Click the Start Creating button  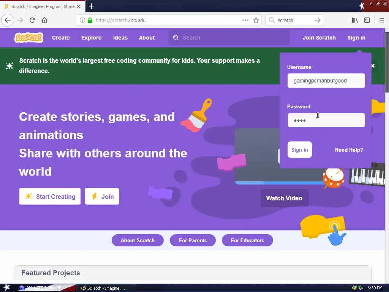coord(50,196)
